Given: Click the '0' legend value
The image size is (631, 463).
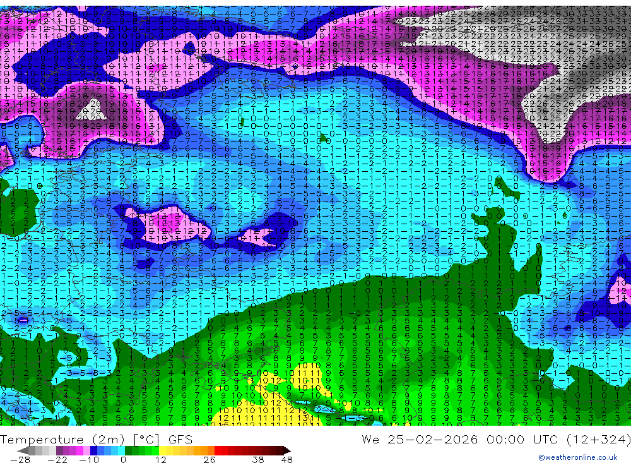Looking at the screenshot, I should click(x=123, y=460).
